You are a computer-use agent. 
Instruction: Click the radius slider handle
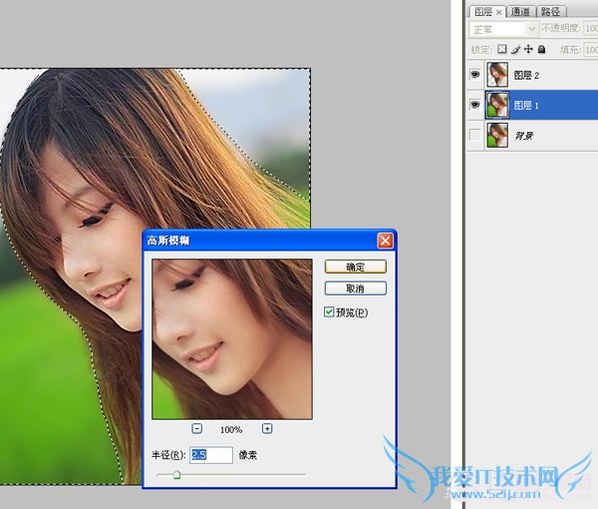coord(176,475)
